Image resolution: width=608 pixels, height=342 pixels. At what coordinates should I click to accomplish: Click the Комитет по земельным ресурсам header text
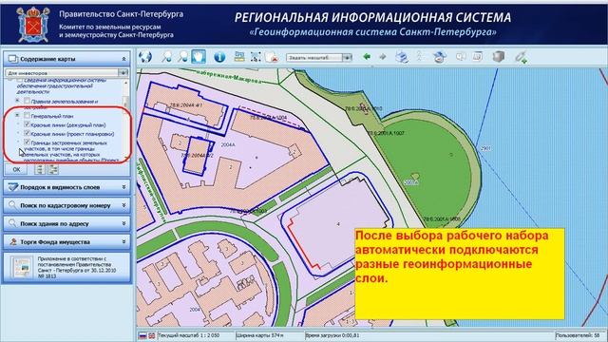[116, 31]
